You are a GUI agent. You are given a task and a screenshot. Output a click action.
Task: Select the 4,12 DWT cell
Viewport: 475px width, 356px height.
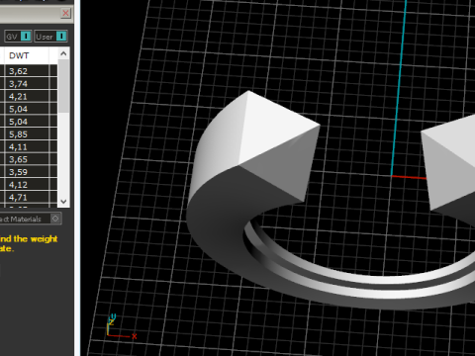tap(27, 185)
